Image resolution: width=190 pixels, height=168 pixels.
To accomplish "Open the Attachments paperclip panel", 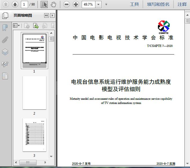I will (x=5, y=40).
